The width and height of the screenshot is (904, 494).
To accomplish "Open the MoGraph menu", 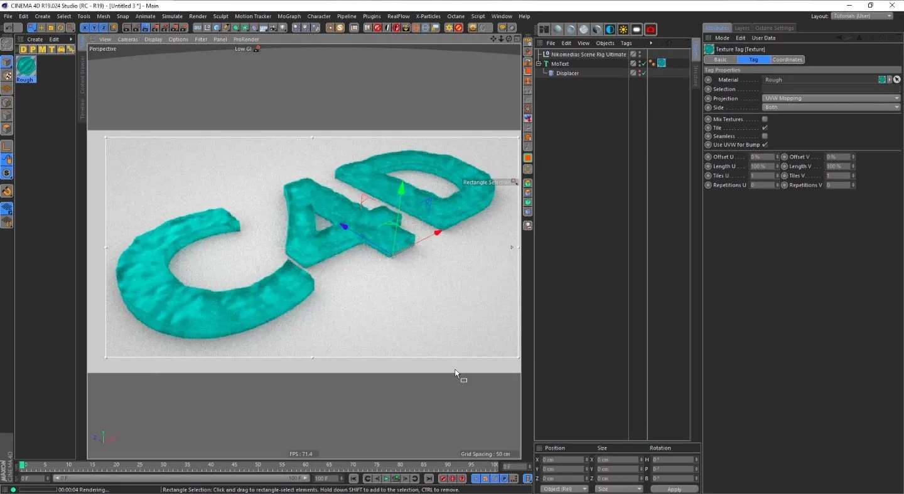I will click(x=289, y=16).
